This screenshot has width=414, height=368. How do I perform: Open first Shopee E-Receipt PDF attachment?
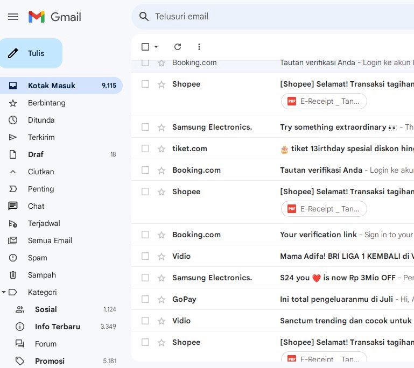pyautogui.click(x=324, y=101)
